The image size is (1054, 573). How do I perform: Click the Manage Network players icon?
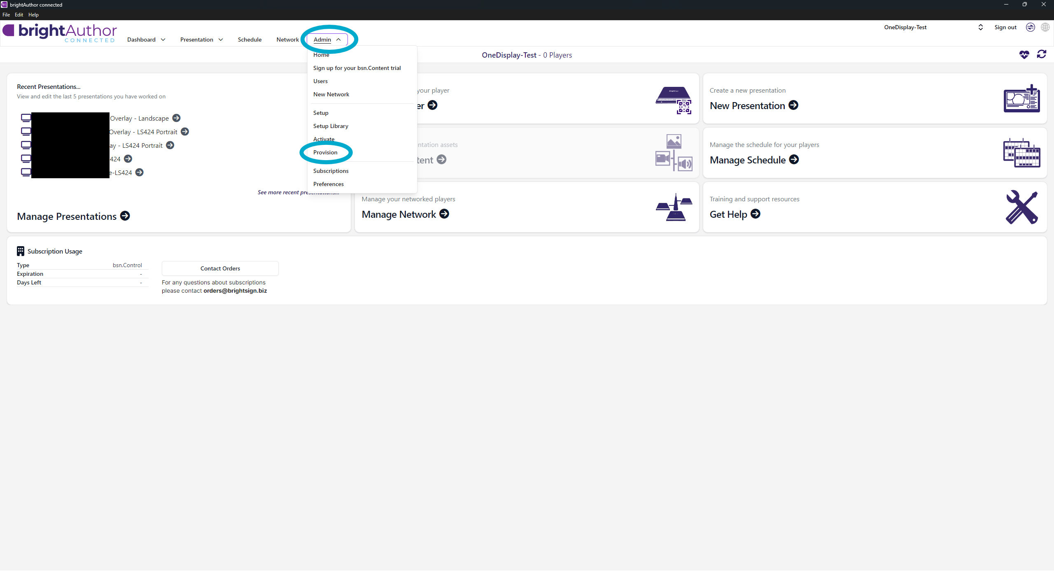tap(674, 207)
